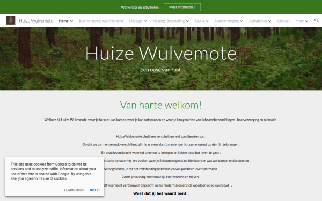Click the Meer informatie ? button
Image resolution: width=322 pixels, height=201 pixels.
coord(182,7)
